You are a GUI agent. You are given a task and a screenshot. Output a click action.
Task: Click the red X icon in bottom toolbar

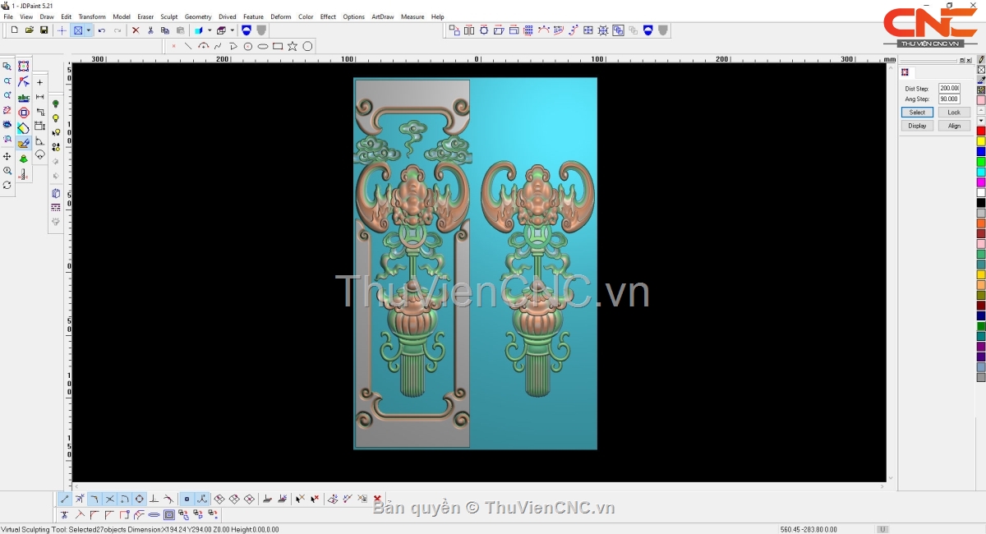[x=377, y=499]
